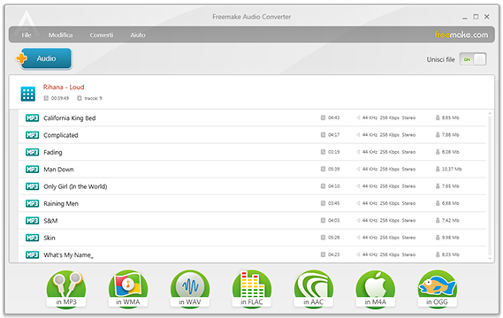
Task: Convert to FLAC equalizer icon
Action: 252,289
